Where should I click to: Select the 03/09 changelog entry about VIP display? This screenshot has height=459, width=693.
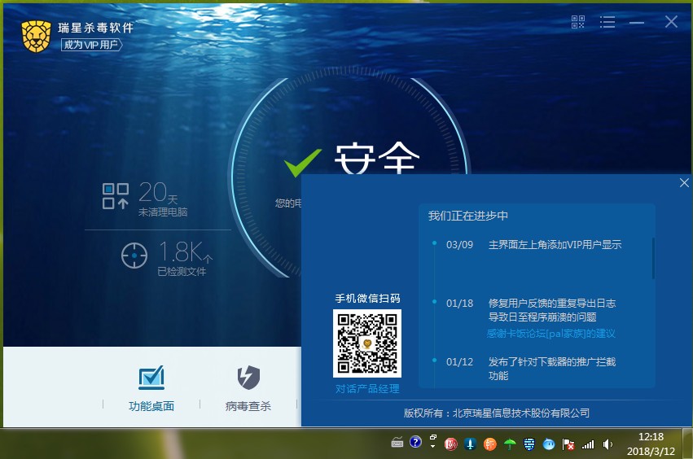coord(534,244)
